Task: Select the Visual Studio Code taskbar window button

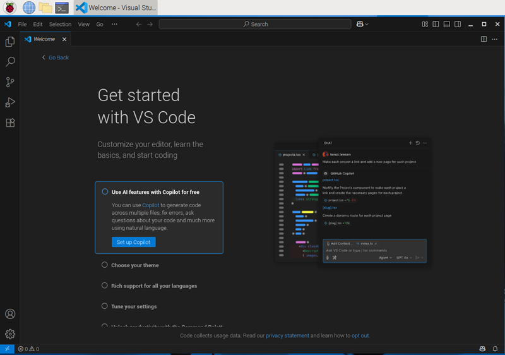Action: 116,8
